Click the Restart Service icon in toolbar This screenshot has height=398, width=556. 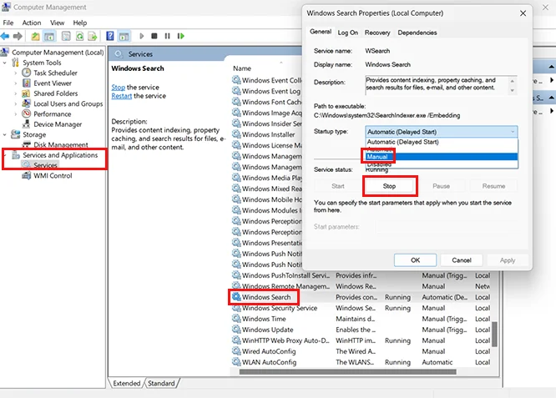[181, 36]
